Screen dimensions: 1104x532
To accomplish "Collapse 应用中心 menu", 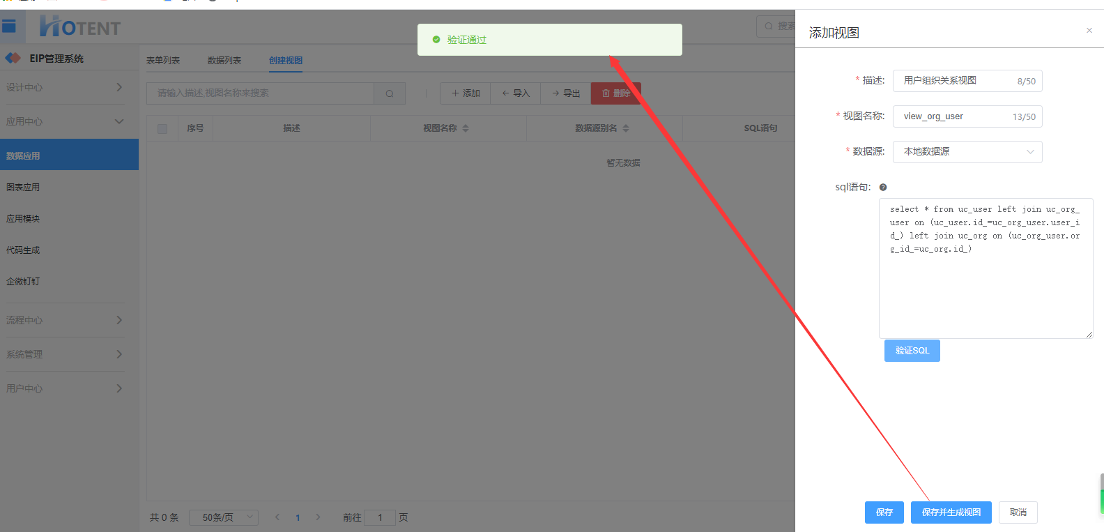I will 70,121.
